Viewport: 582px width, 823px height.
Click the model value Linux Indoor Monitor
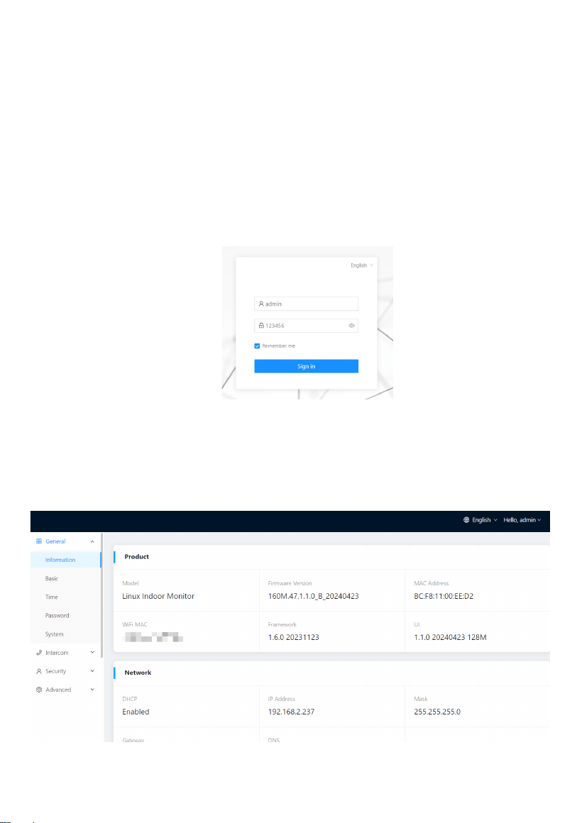click(x=158, y=596)
